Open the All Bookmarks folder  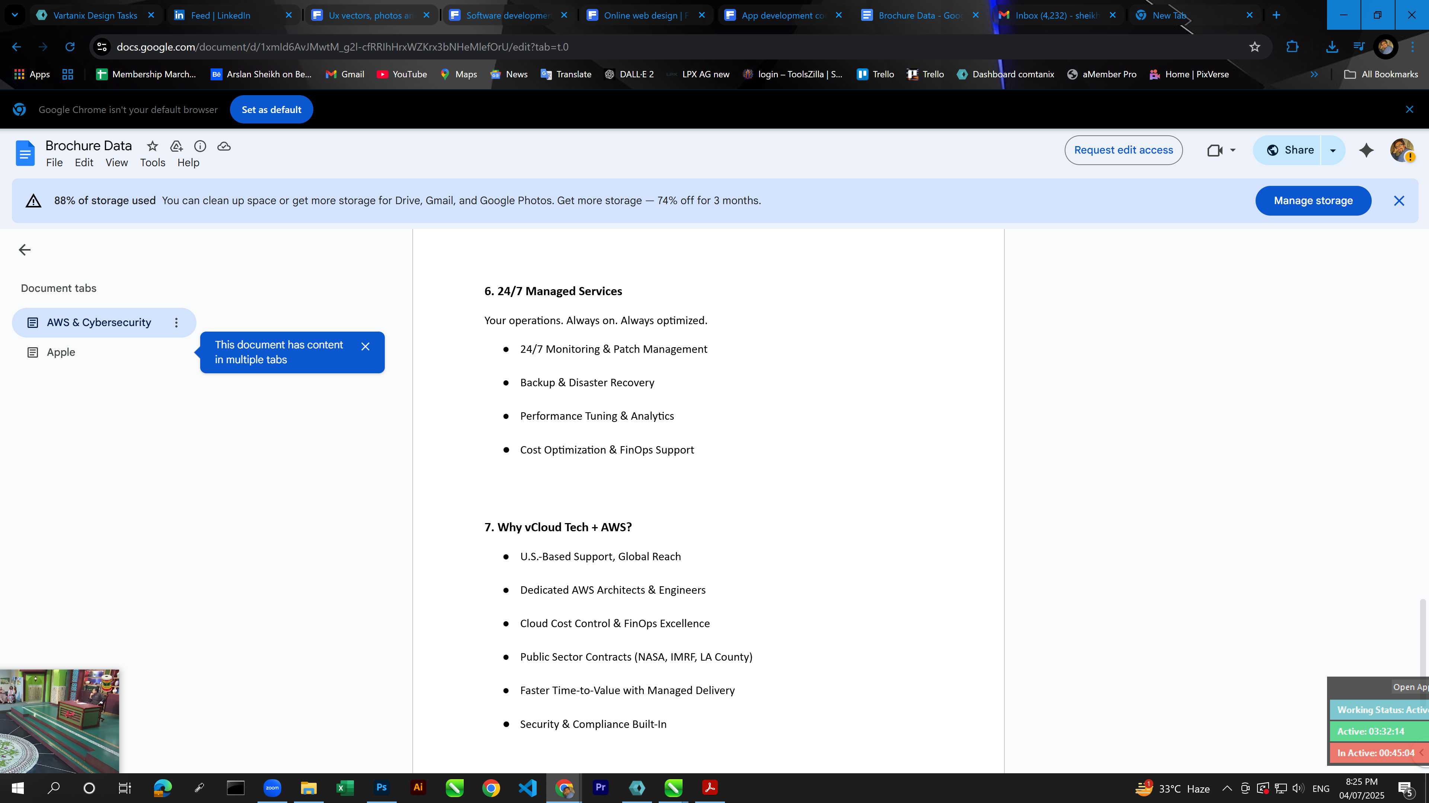1381,74
